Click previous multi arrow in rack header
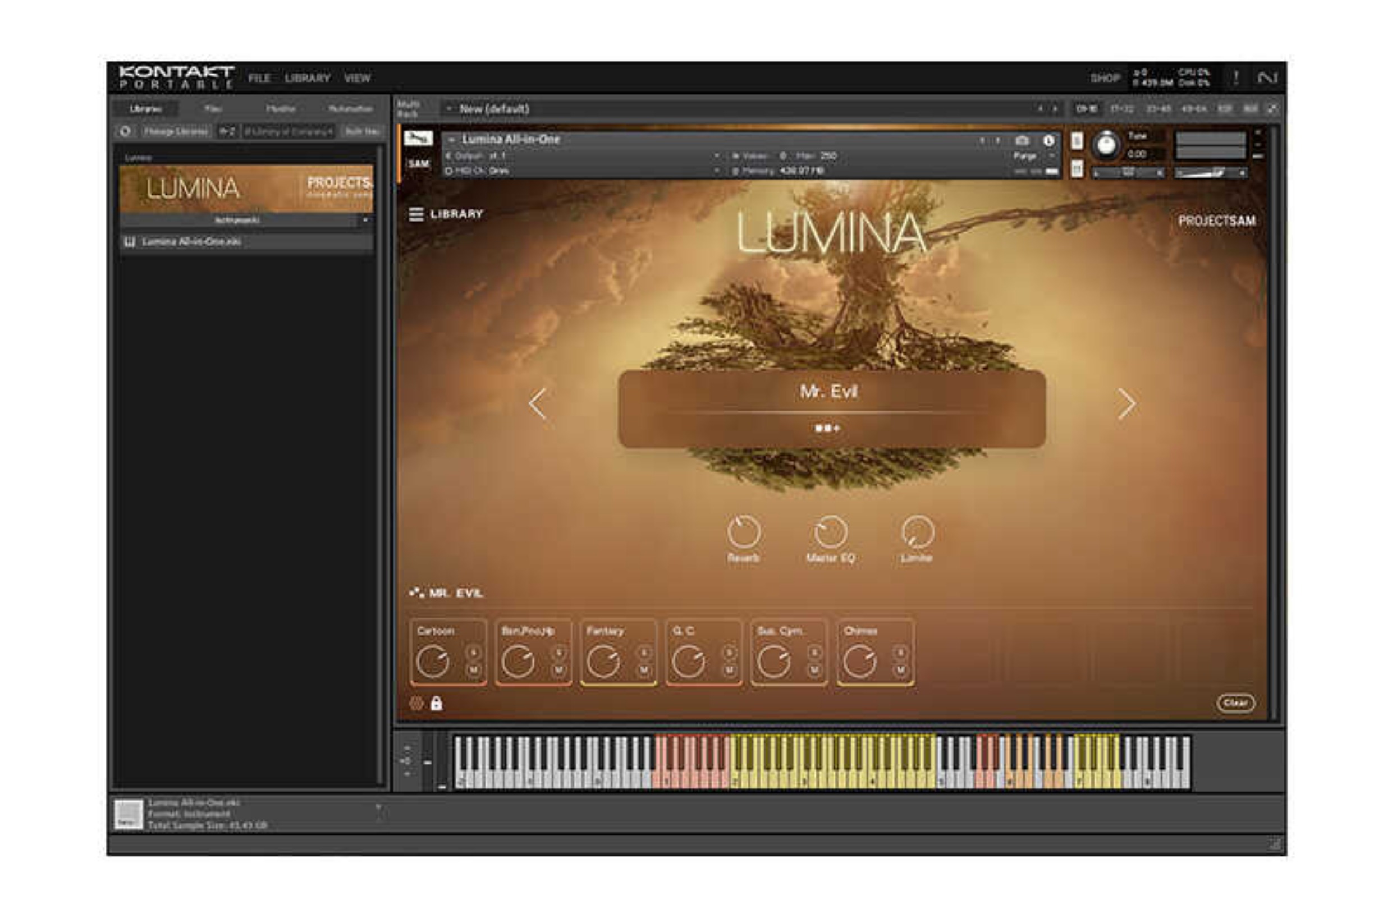This screenshot has width=1392, height=909. (1040, 109)
